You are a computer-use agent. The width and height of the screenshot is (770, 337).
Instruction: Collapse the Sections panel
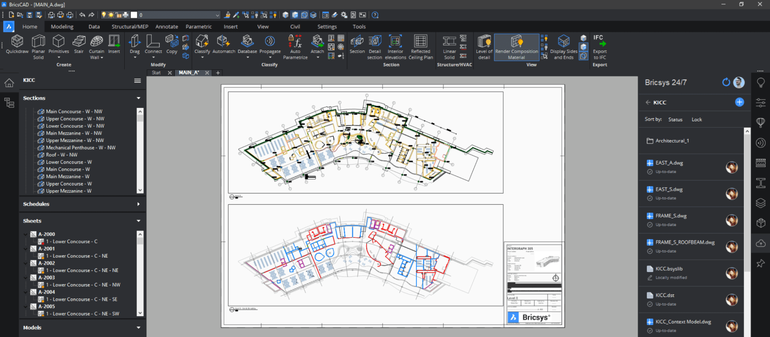pyautogui.click(x=139, y=98)
